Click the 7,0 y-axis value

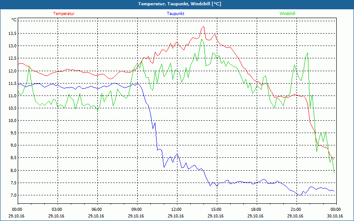tap(13, 195)
